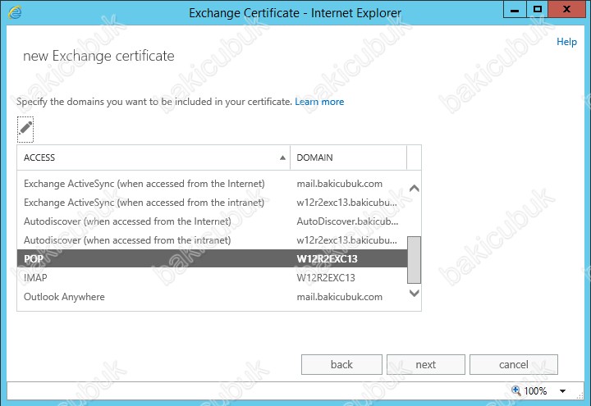
Task: Select Exchange ActiveSync from the intranet row
Action: (x=213, y=203)
